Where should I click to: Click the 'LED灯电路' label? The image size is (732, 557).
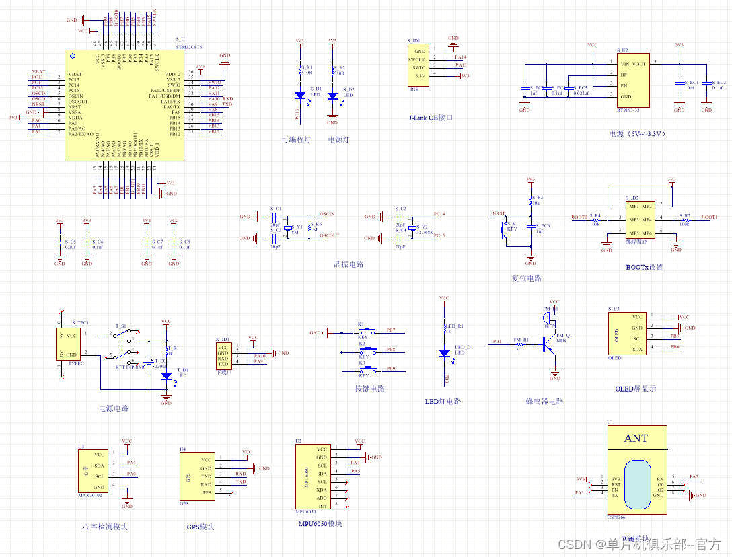click(x=443, y=402)
